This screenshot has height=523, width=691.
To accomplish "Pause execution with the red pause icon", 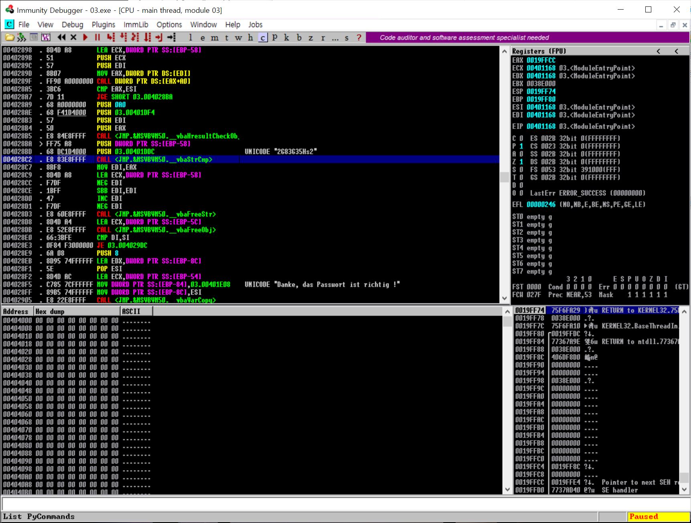I will tap(97, 38).
